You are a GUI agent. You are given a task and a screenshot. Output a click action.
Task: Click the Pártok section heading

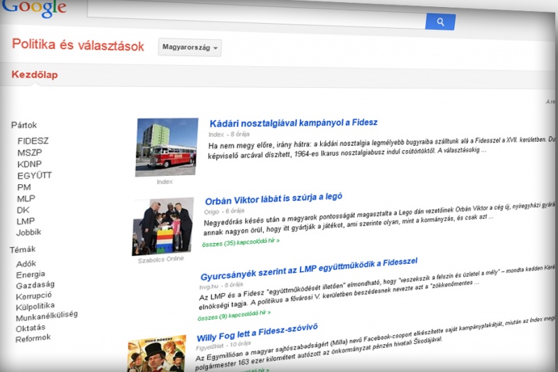pyautogui.click(x=24, y=125)
